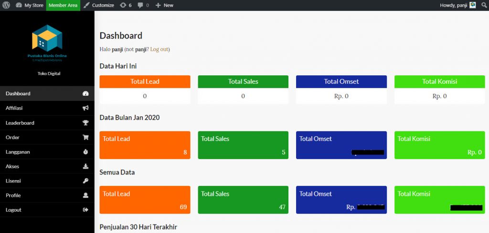Image resolution: width=489 pixels, height=233 pixels.
Task: Click Total Omset header under Data Hari Ini
Action: [341, 81]
